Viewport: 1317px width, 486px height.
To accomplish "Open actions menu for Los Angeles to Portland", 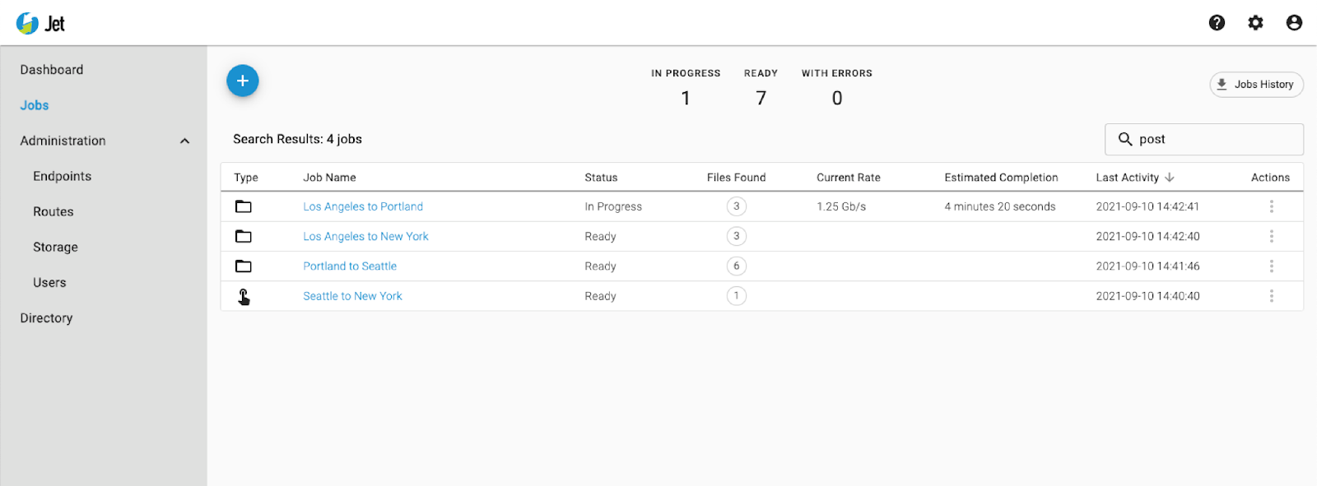I will [1271, 206].
